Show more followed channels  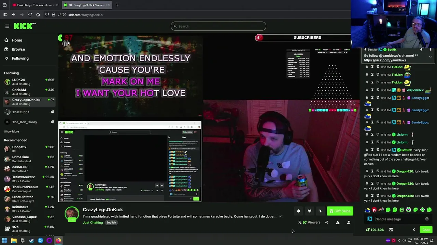pos(12,132)
